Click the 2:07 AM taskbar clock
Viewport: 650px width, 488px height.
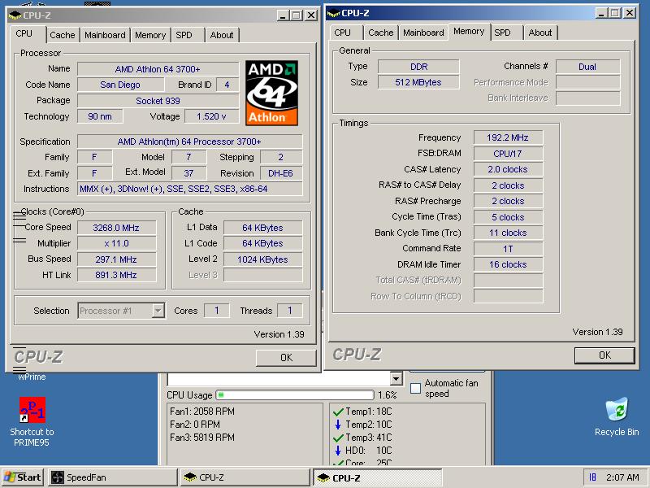pyautogui.click(x=622, y=477)
